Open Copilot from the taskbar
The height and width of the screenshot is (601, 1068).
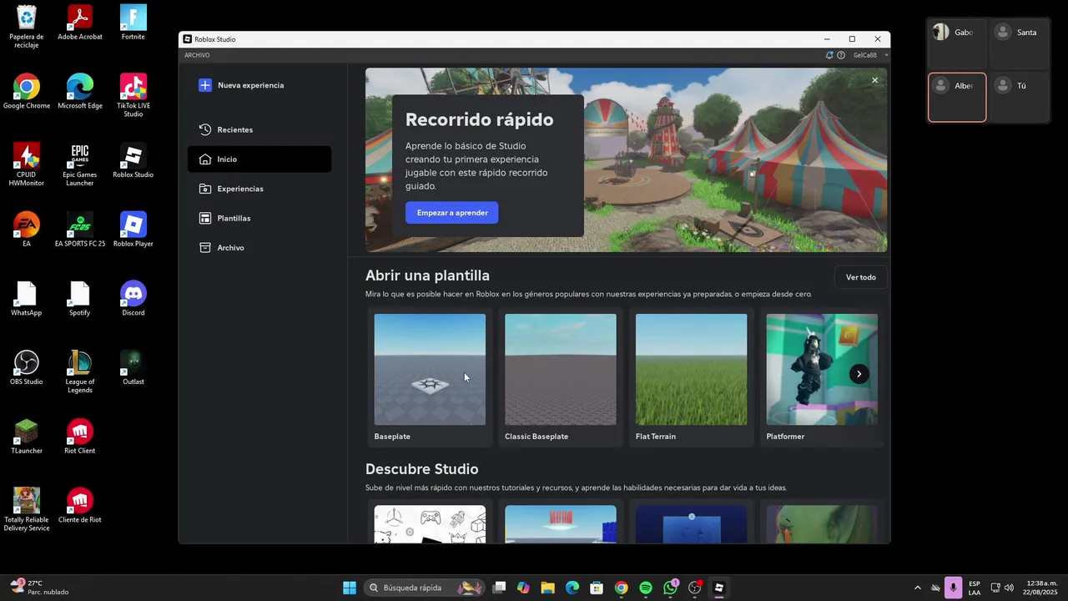523,588
